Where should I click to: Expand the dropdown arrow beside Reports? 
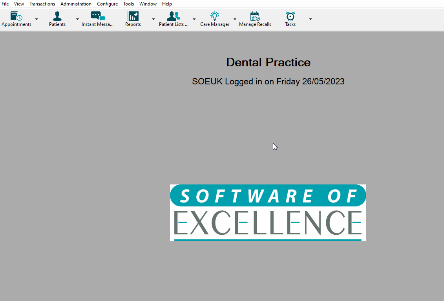click(x=153, y=19)
